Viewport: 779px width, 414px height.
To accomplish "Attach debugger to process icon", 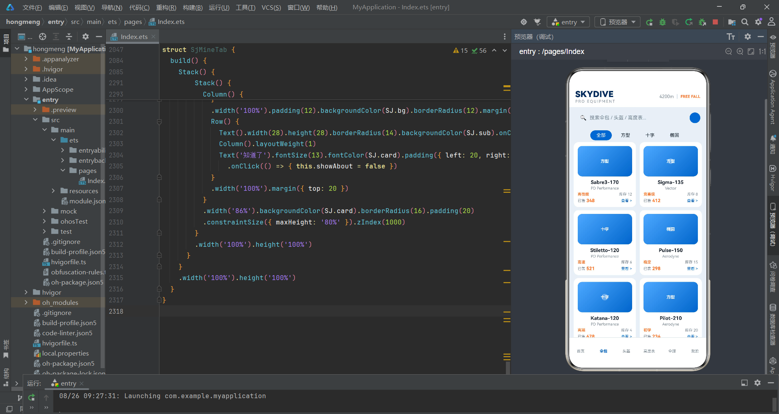I will click(x=702, y=22).
